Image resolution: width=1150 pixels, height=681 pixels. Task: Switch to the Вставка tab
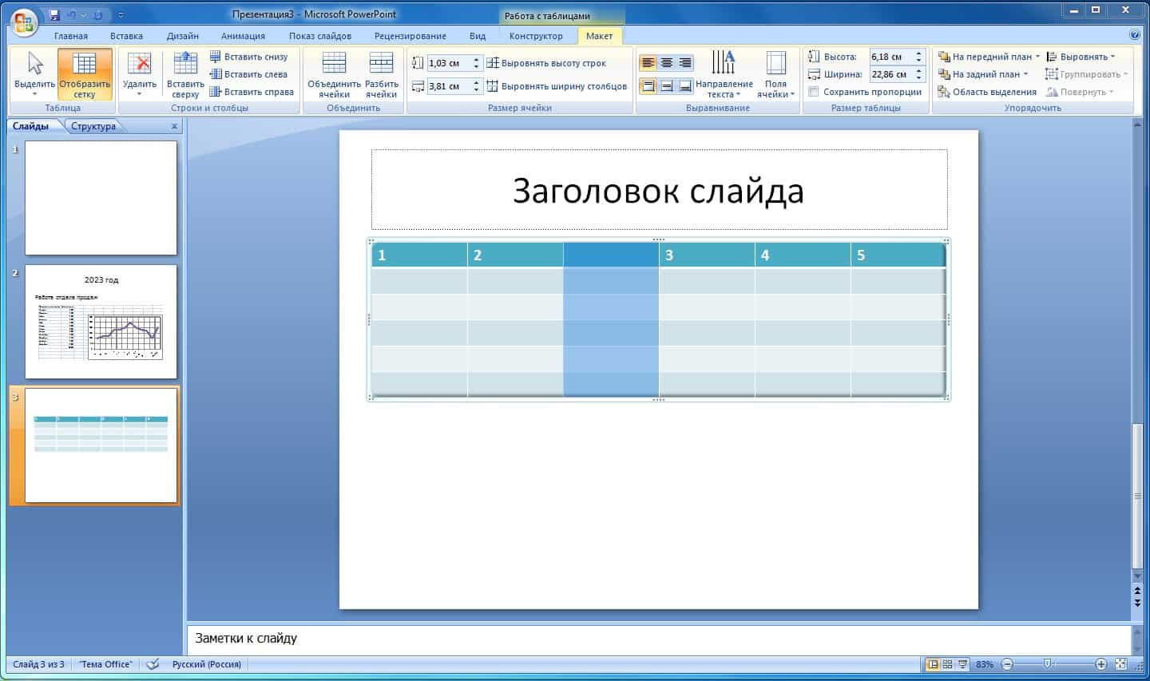point(126,36)
